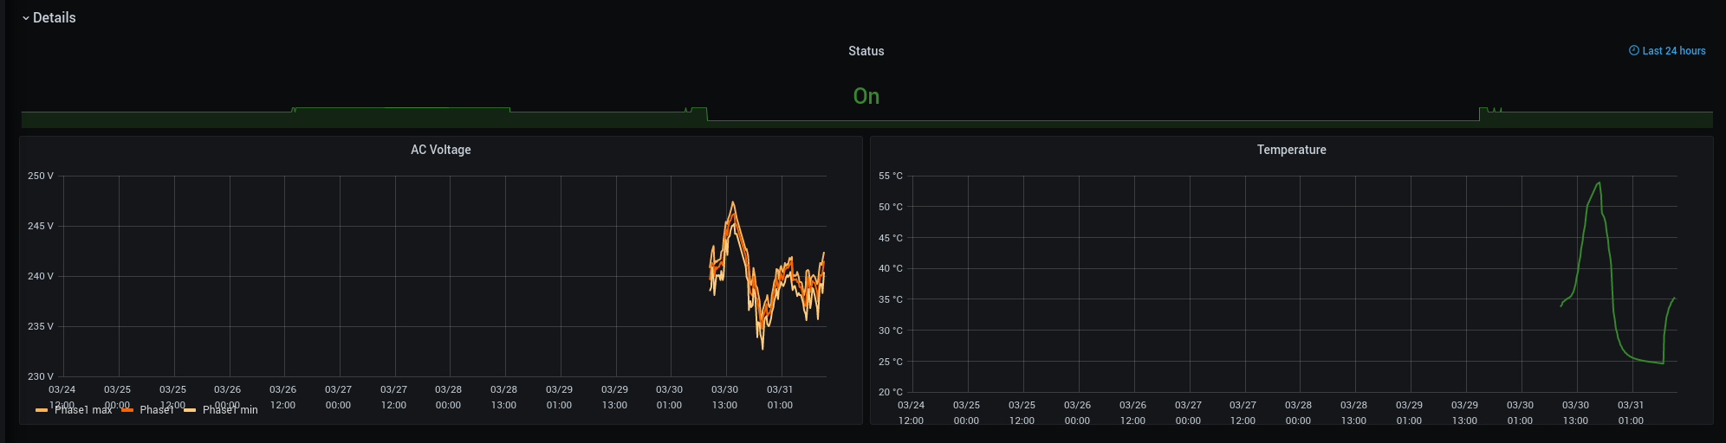Image resolution: width=1726 pixels, height=443 pixels.
Task: Click the 03/30 13:00 label in Temperature chart
Action: pos(1575,413)
